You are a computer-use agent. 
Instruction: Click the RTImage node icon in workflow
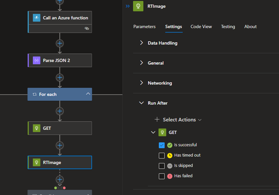tap(36, 162)
